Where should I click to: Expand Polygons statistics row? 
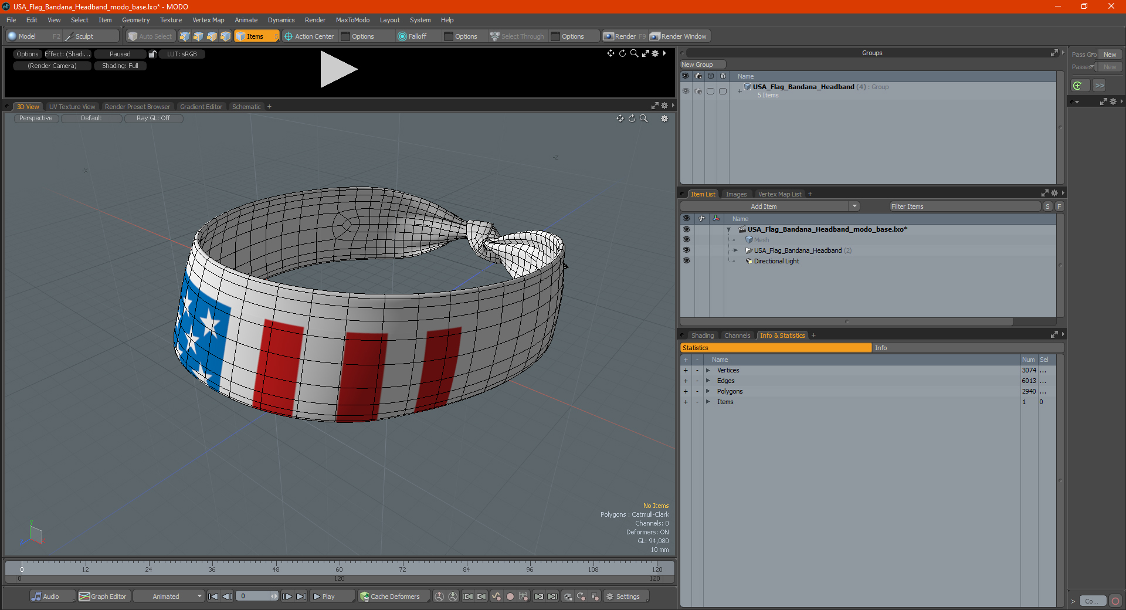708,392
